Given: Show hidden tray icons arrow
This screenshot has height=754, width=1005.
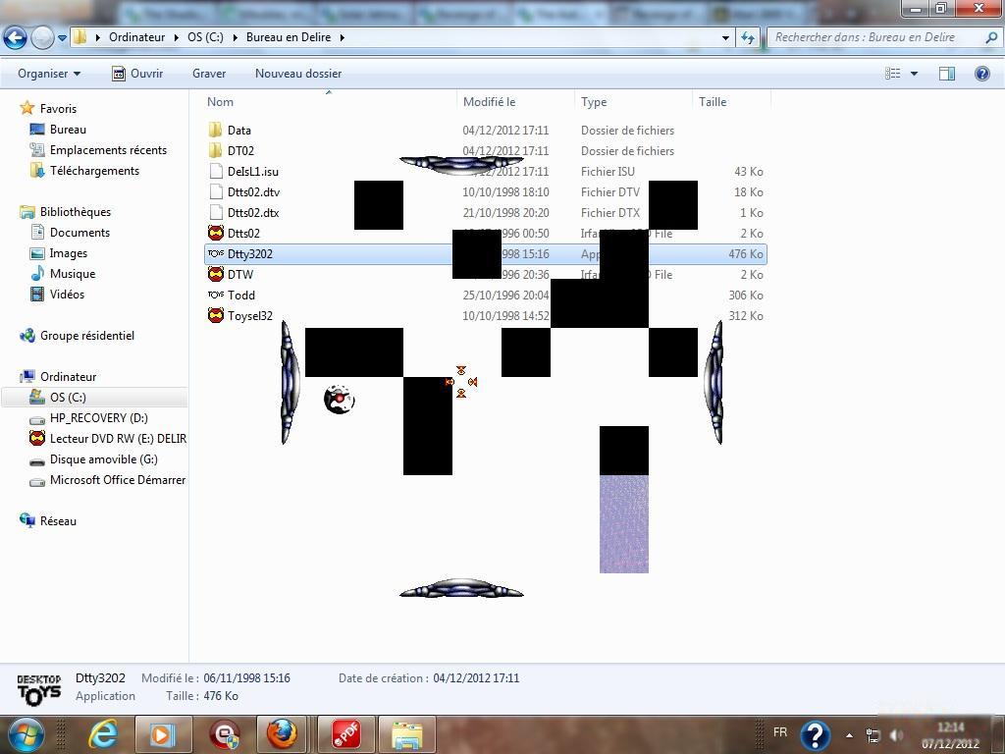Looking at the screenshot, I should coord(849,735).
